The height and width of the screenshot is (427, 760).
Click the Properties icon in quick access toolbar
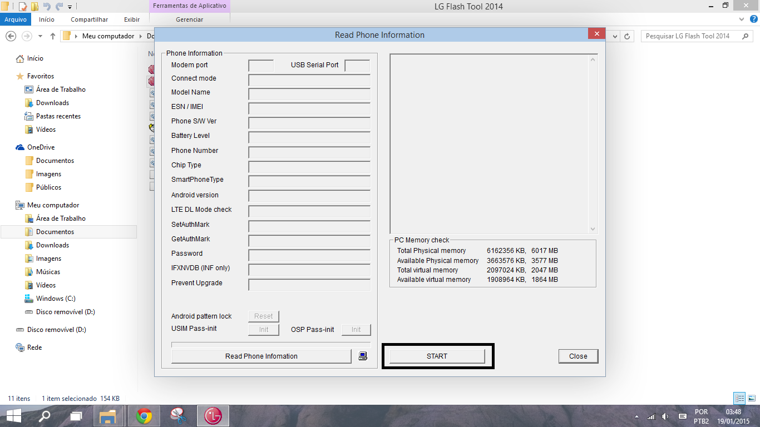pos(23,7)
